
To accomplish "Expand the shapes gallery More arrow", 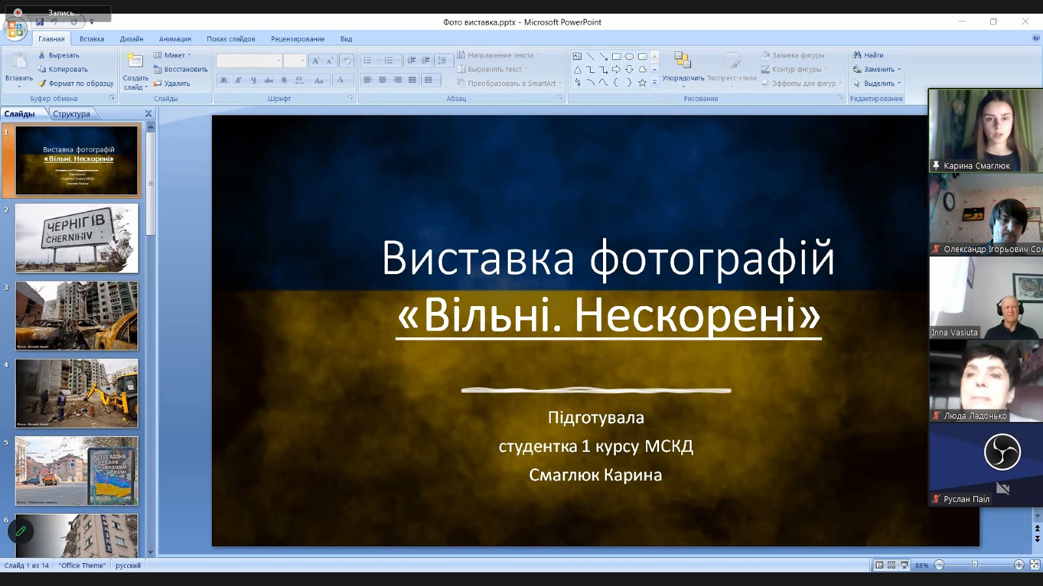I will point(654,83).
